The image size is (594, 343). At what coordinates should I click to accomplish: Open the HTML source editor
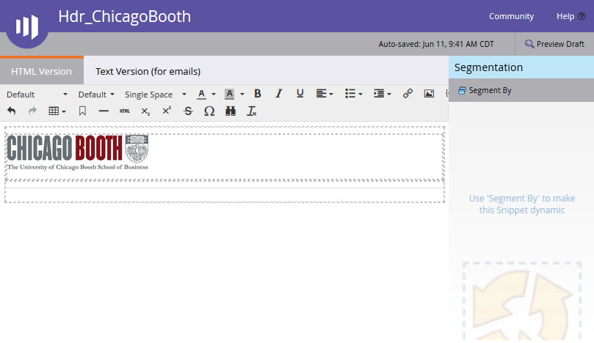coord(125,111)
